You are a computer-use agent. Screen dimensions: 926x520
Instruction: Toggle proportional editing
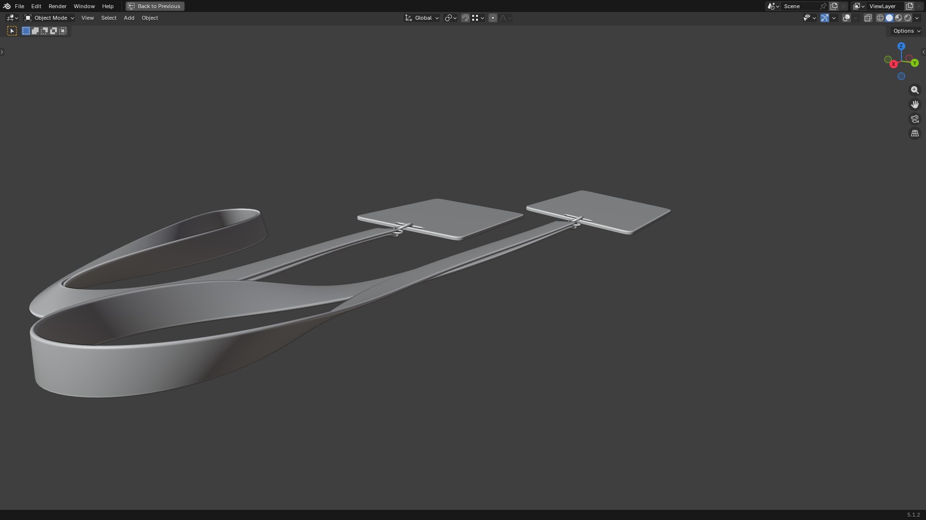point(493,18)
